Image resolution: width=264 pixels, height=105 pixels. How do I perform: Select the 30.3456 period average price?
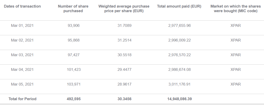point(125,99)
